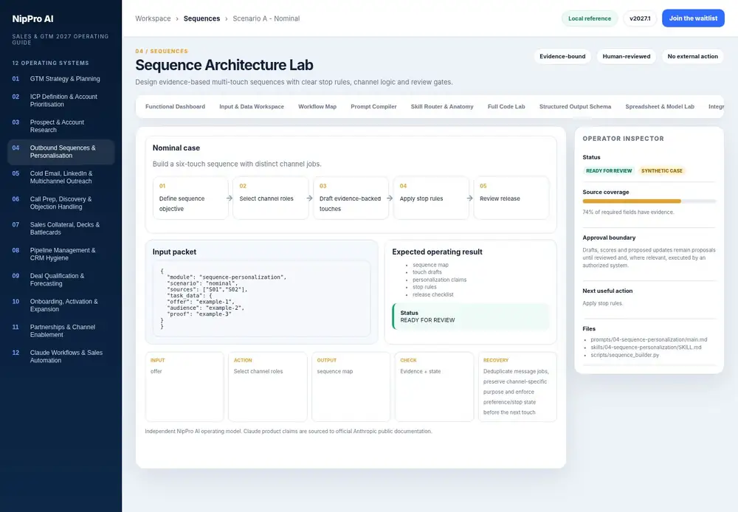This screenshot has height=512, width=738.
Task: Click the Source coverage progress bar
Action: tap(649, 201)
